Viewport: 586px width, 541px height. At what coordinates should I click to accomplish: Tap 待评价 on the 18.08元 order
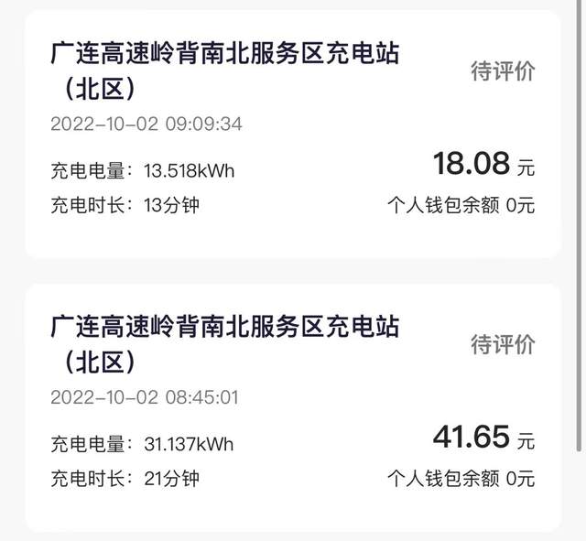tap(503, 71)
